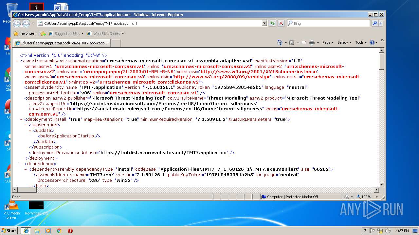
Task: Open Windows Explorer from the taskbar
Action: (x=37, y=230)
